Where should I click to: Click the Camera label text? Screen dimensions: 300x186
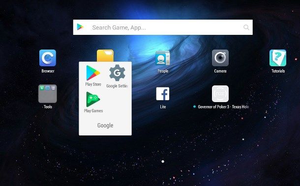[220, 71]
